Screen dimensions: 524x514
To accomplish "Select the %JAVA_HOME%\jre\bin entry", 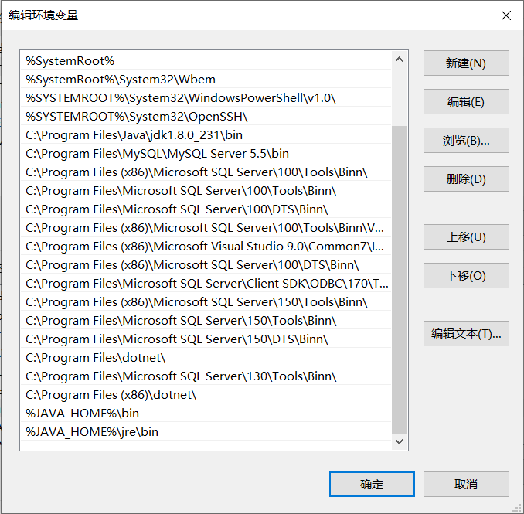I will coord(206,432).
